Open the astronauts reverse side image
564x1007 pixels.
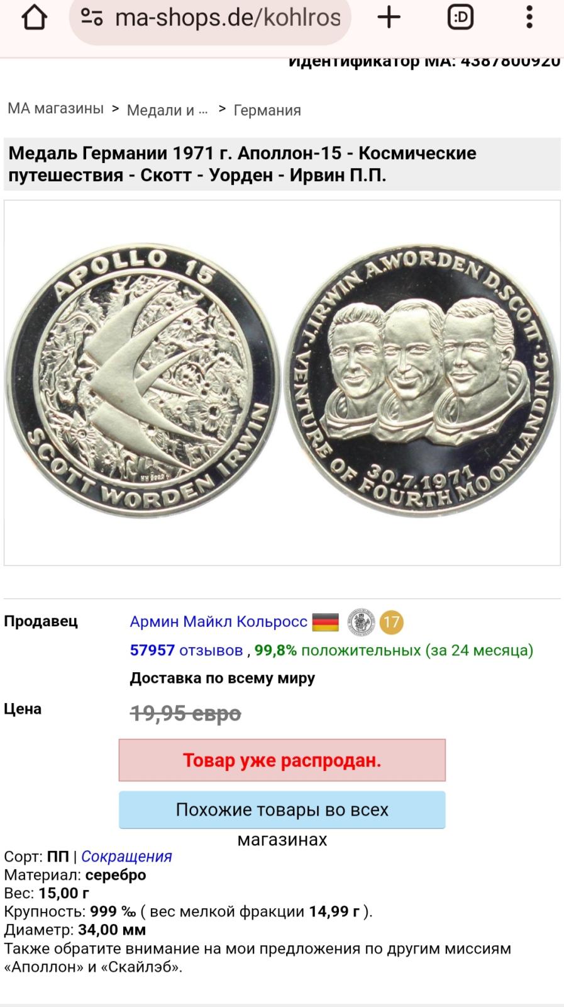point(421,381)
